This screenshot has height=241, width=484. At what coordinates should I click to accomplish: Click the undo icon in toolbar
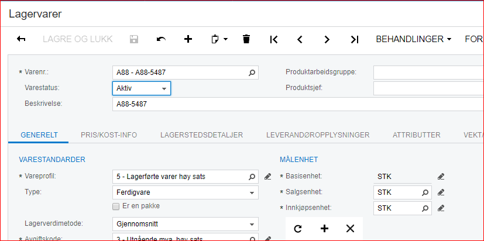pos(161,39)
